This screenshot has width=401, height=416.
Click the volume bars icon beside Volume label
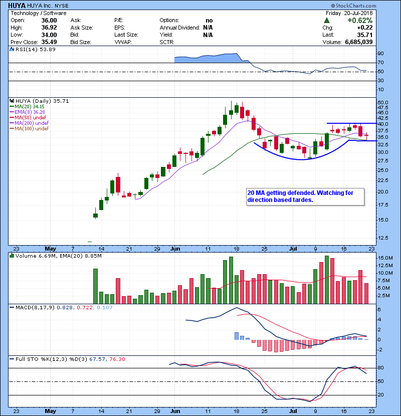tap(12, 256)
